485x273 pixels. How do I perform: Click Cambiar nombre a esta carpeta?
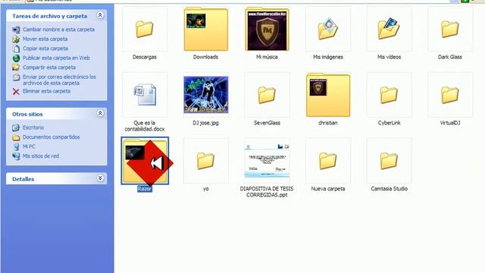tap(58, 30)
